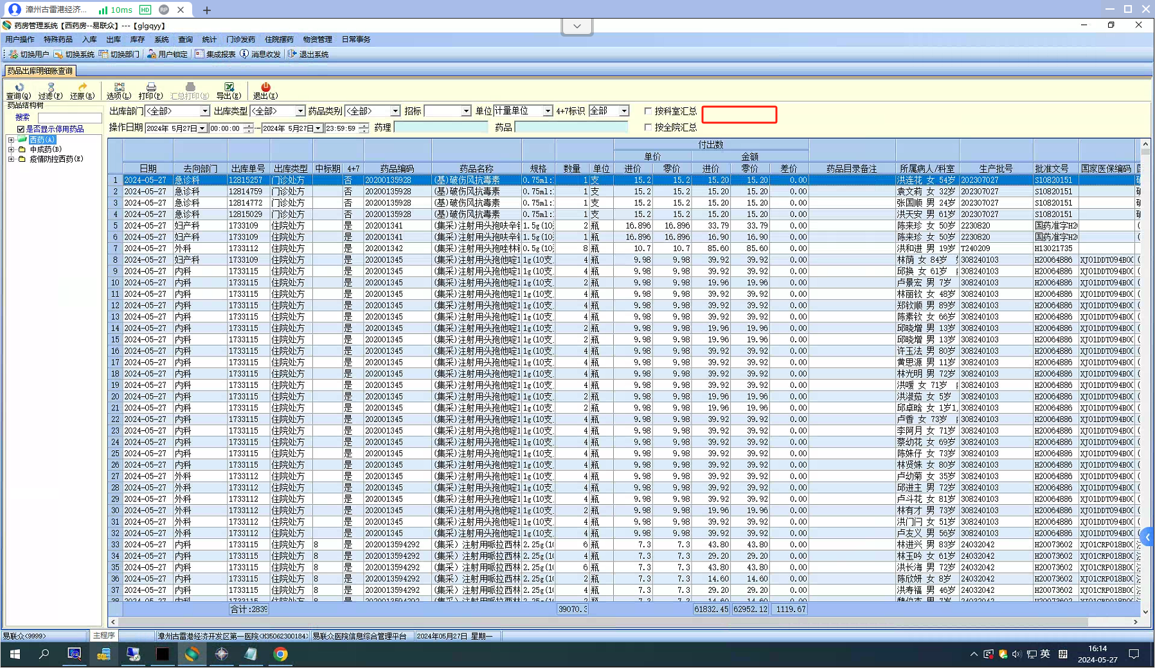Enable the 按科室汇总 checkbox
The image size is (1155, 668).
tap(648, 111)
